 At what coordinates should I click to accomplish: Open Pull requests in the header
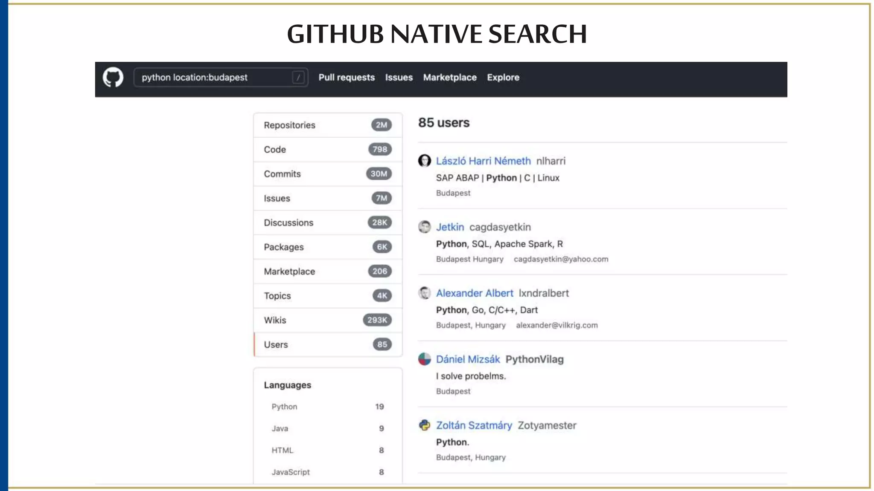(347, 78)
